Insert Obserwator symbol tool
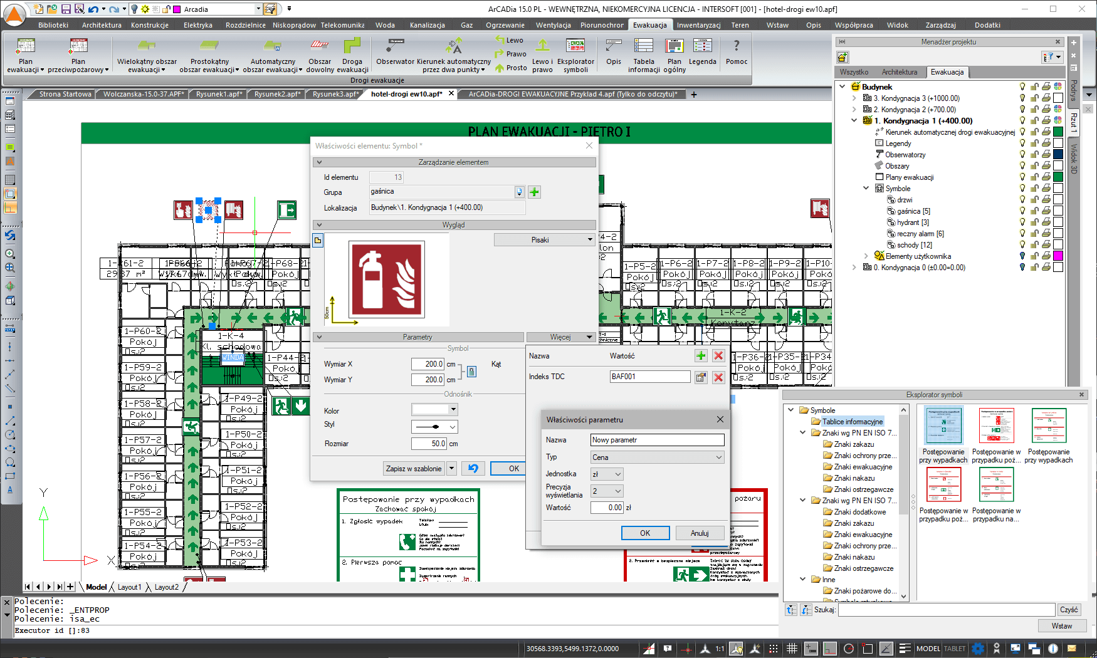1097x658 pixels. pyautogui.click(x=395, y=51)
